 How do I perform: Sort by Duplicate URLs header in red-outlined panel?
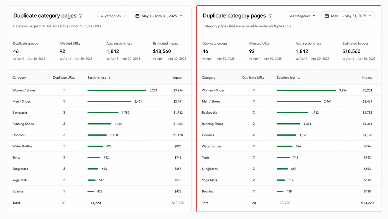[253, 78]
